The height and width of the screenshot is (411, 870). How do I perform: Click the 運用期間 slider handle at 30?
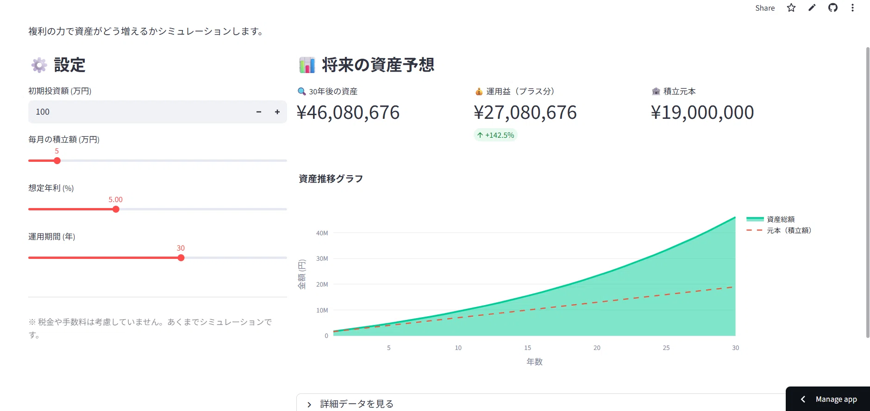pyautogui.click(x=181, y=258)
